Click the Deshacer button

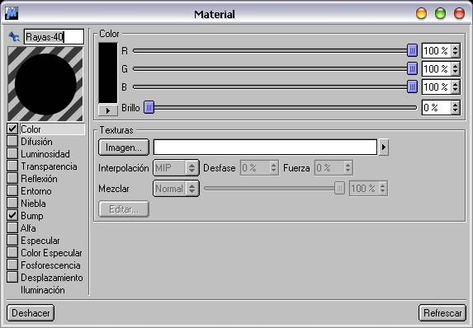pos(31,313)
